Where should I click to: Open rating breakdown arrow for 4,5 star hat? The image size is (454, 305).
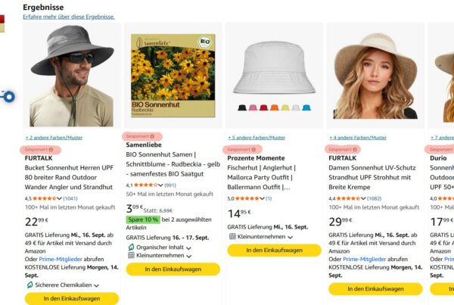coord(59,198)
